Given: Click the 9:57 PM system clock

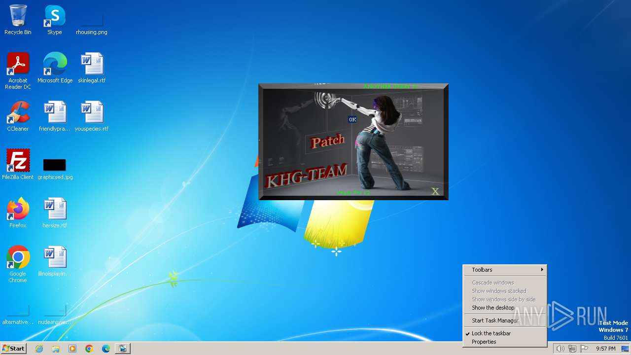Looking at the screenshot, I should (605, 349).
